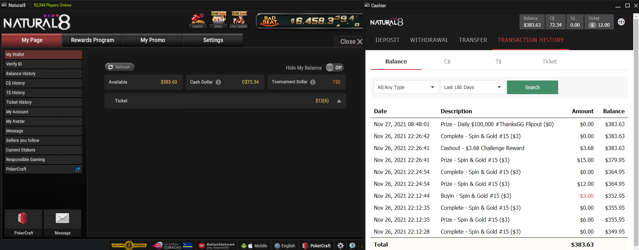Select the Balance history sub-tab

click(396, 62)
